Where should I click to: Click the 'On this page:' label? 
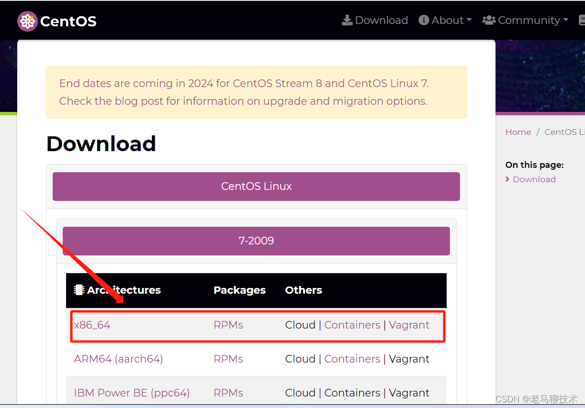pos(534,165)
